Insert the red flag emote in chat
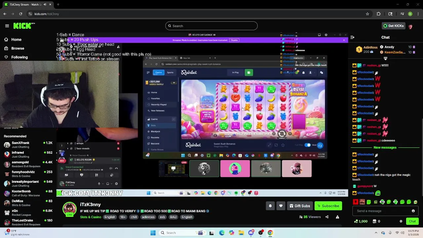This screenshot has height=238, width=423. (356, 202)
